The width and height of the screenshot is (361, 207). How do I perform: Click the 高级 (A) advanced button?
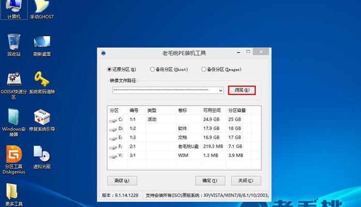tap(122, 181)
